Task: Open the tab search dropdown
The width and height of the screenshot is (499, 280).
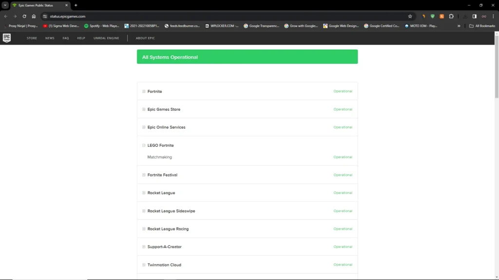Action: pos(5,5)
